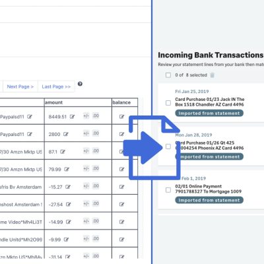Image resolution: width=264 pixels, height=264 pixels.
Task: Check the Online Payment To Mortgage transaction checkbox
Action: (168, 190)
